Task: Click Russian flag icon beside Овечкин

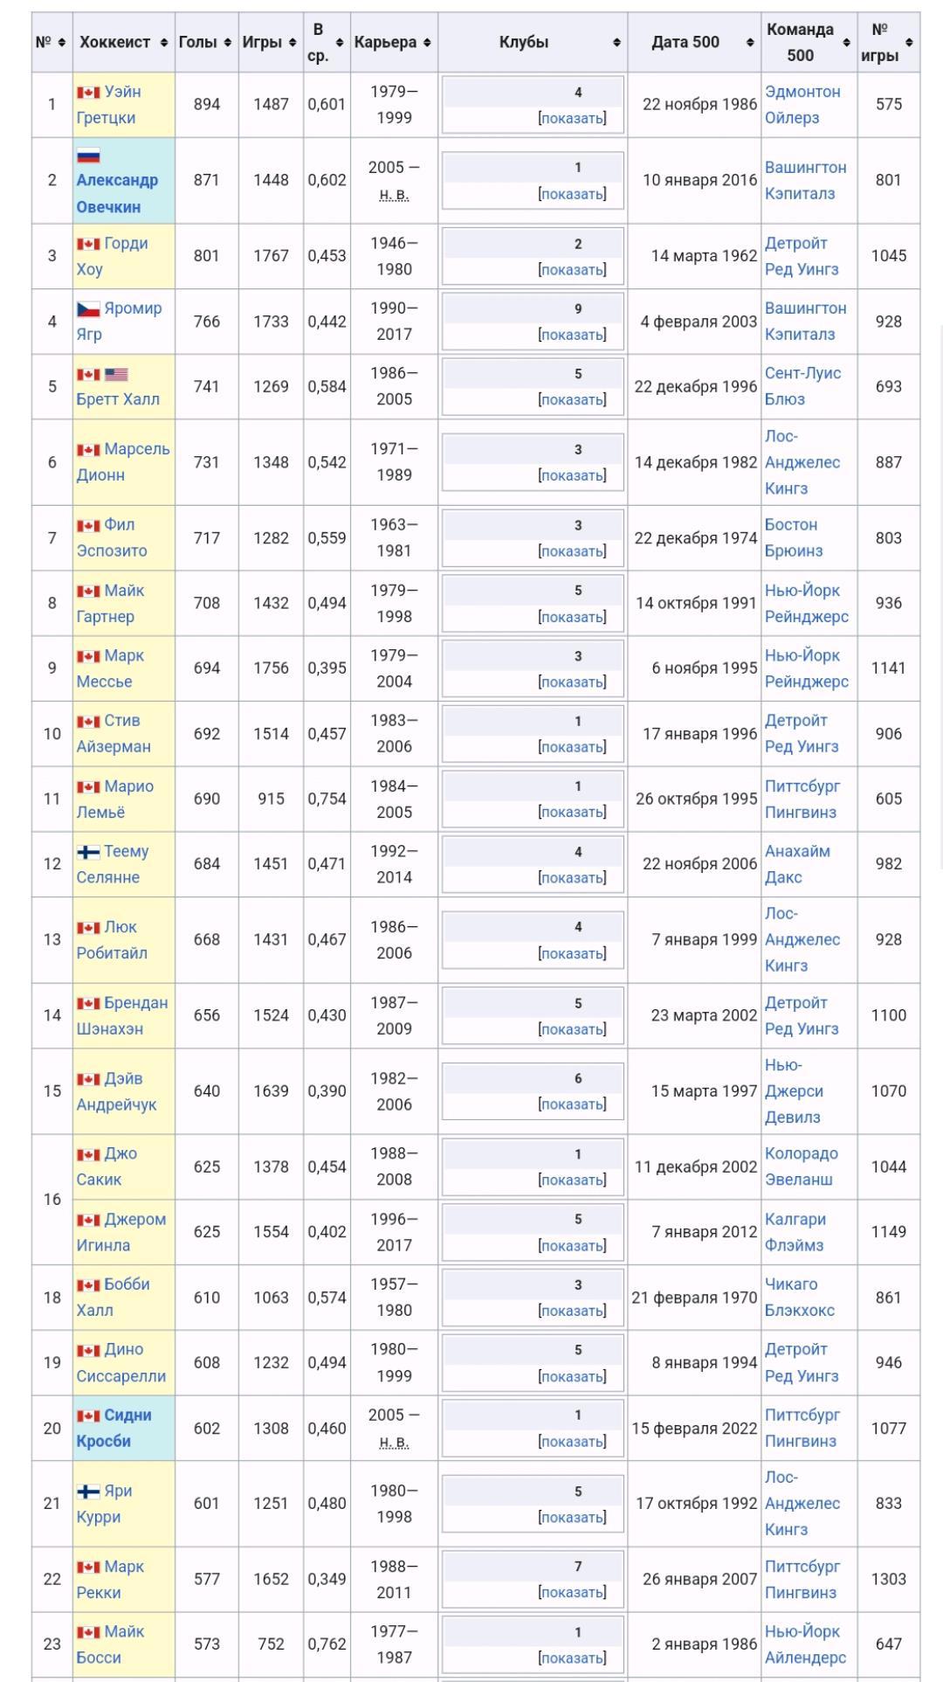Action: [88, 156]
